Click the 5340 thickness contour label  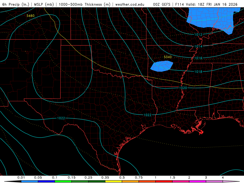click(167, 57)
